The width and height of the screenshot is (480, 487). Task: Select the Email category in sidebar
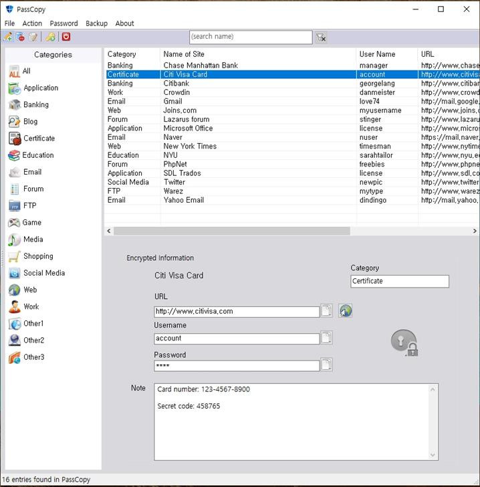(25, 172)
